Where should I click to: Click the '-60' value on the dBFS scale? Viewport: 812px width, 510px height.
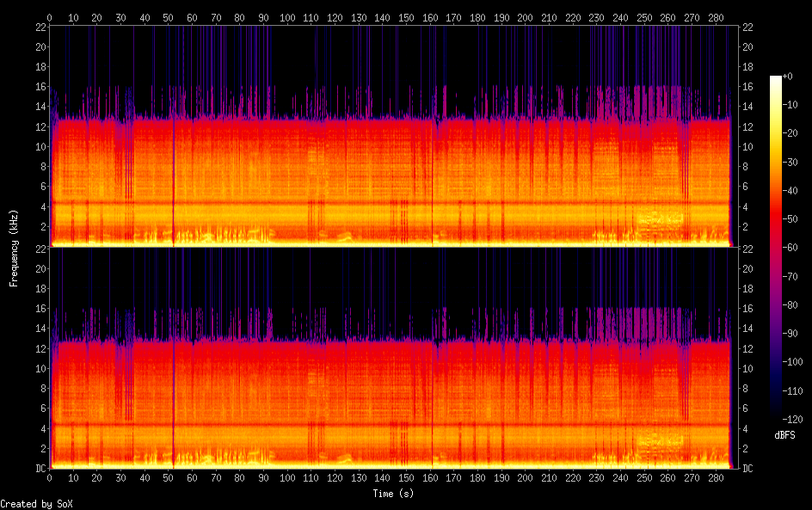click(x=790, y=248)
